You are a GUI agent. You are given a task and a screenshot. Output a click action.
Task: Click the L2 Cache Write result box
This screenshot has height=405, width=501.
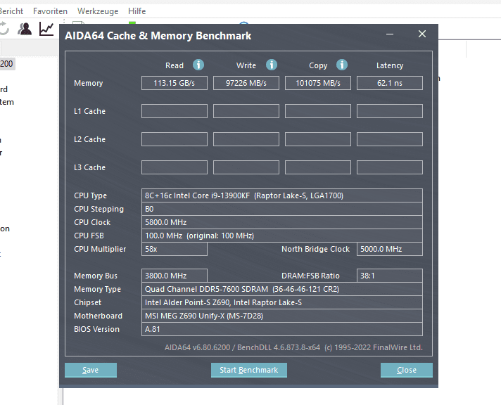coord(246,139)
